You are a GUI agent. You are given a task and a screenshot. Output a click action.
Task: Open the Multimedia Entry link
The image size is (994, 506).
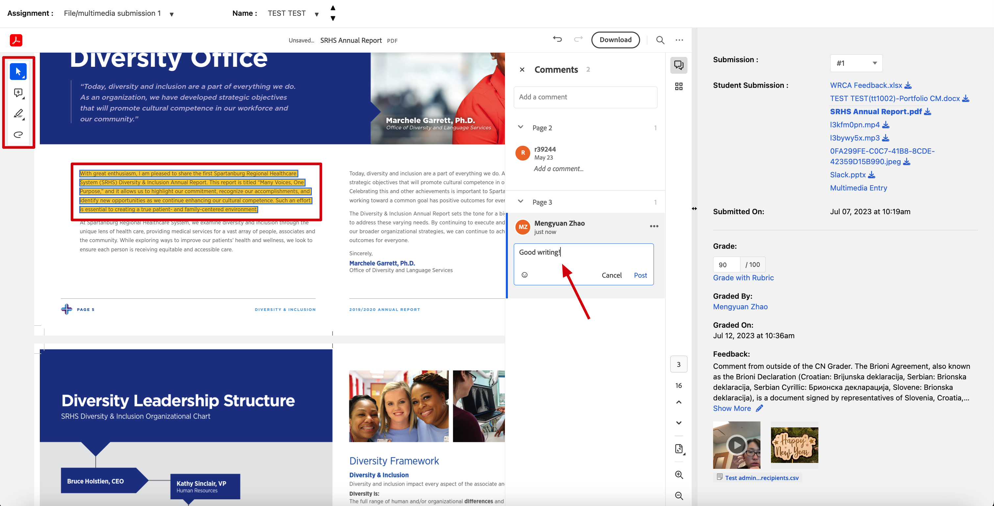coord(858,188)
